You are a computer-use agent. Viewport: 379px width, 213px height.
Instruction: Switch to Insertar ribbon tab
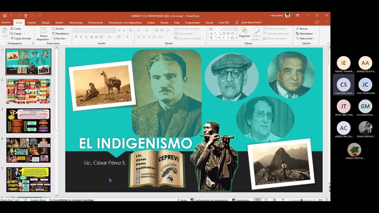(x=32, y=22)
